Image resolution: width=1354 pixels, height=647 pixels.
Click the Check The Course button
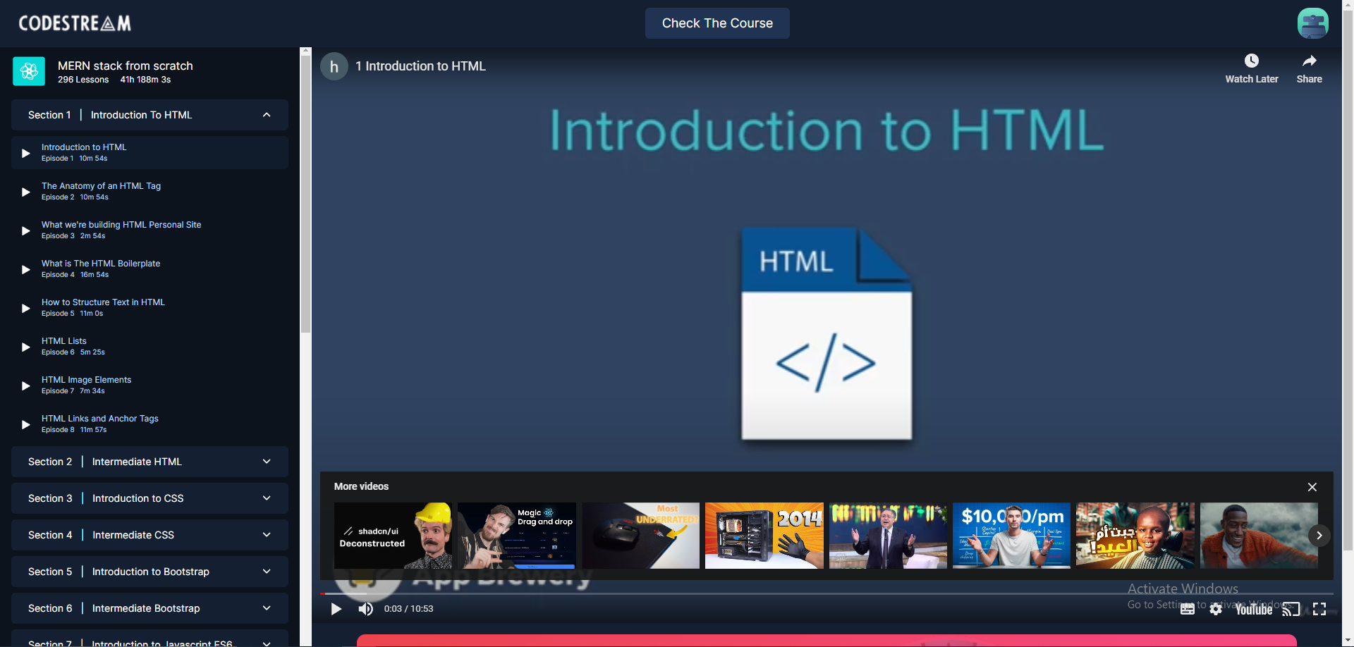717,23
